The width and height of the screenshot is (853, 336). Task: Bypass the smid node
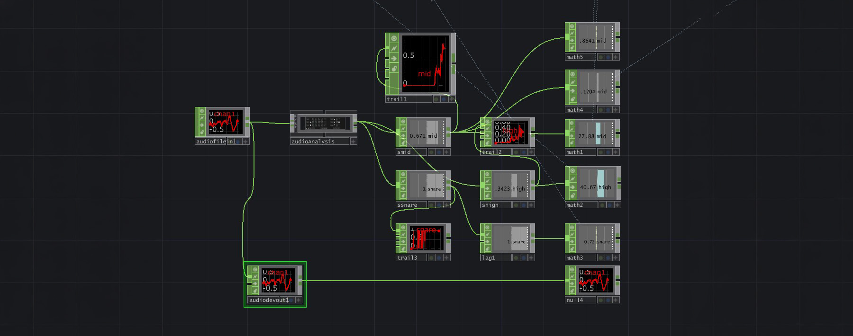[x=403, y=135]
